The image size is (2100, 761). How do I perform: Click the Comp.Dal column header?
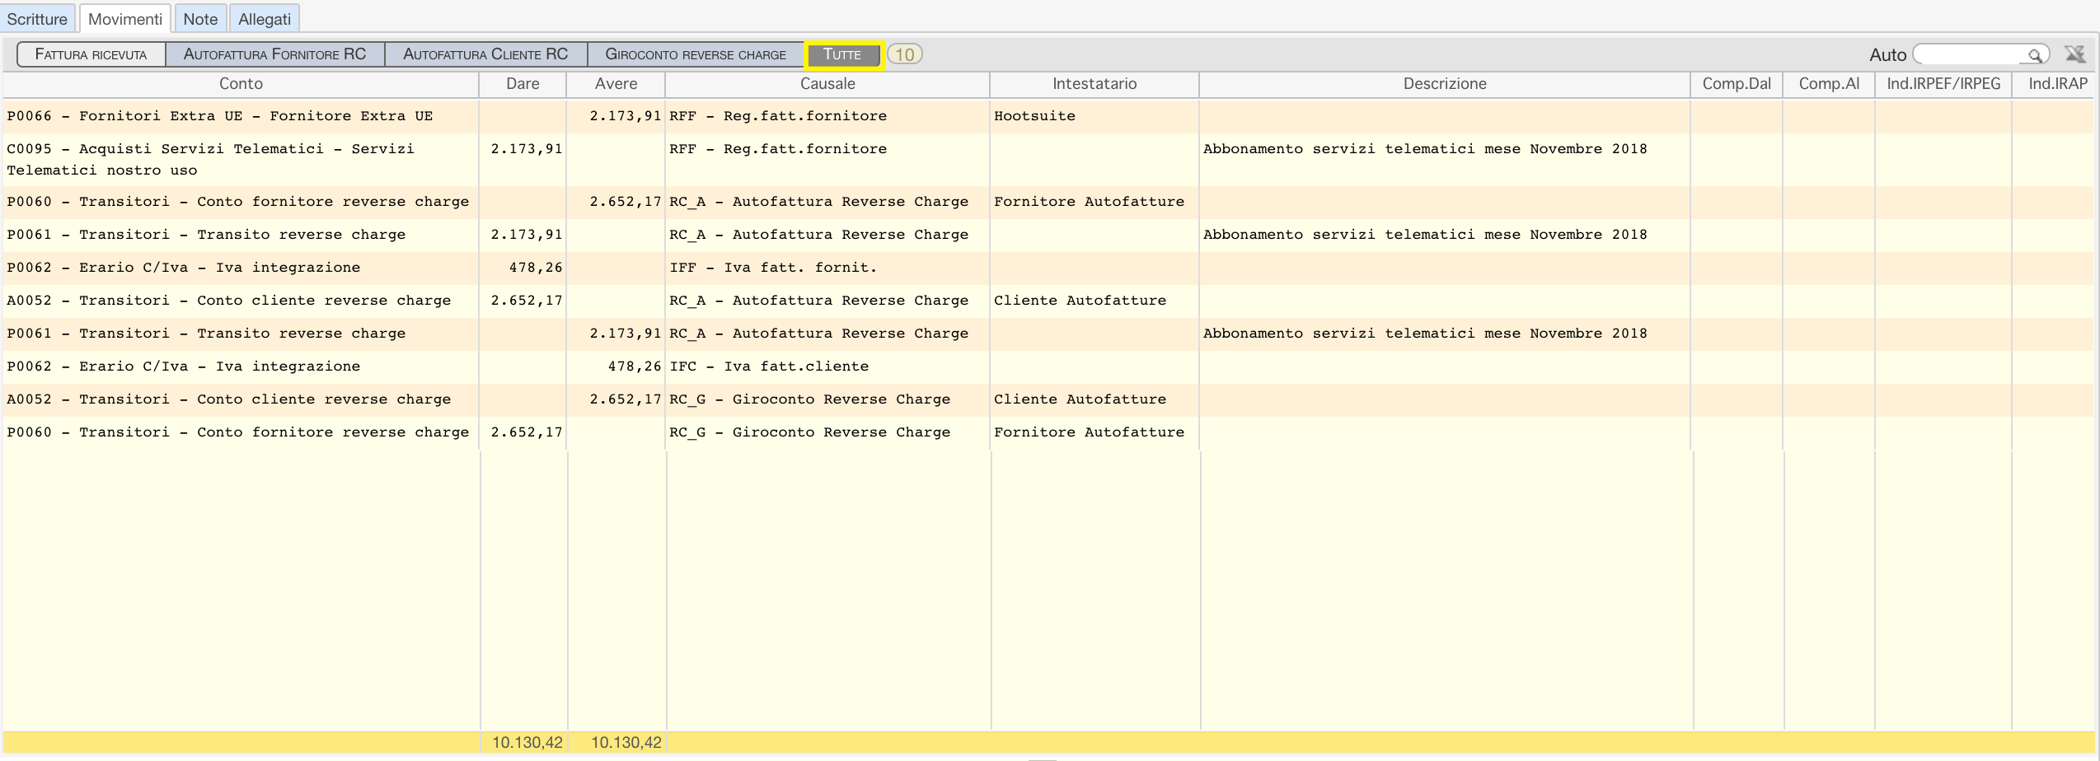tap(1737, 84)
